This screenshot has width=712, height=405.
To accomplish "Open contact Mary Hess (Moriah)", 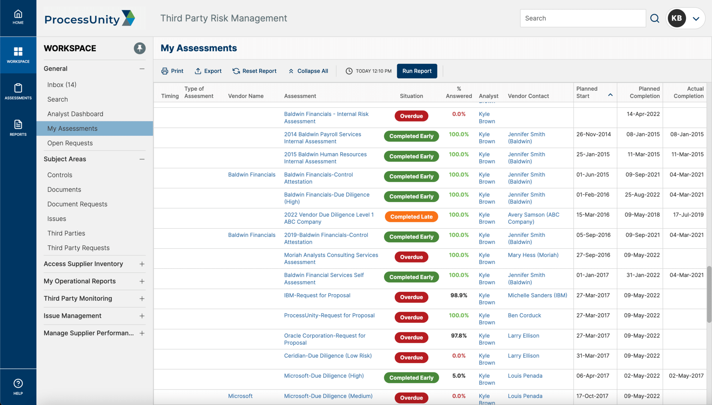I will point(533,255).
